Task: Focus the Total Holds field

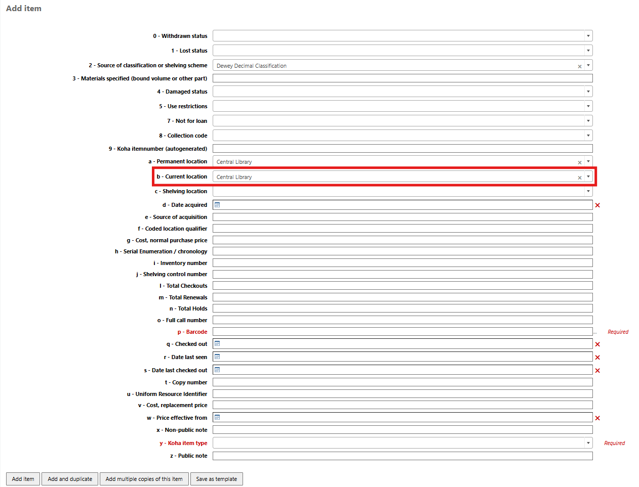Action: (x=403, y=308)
